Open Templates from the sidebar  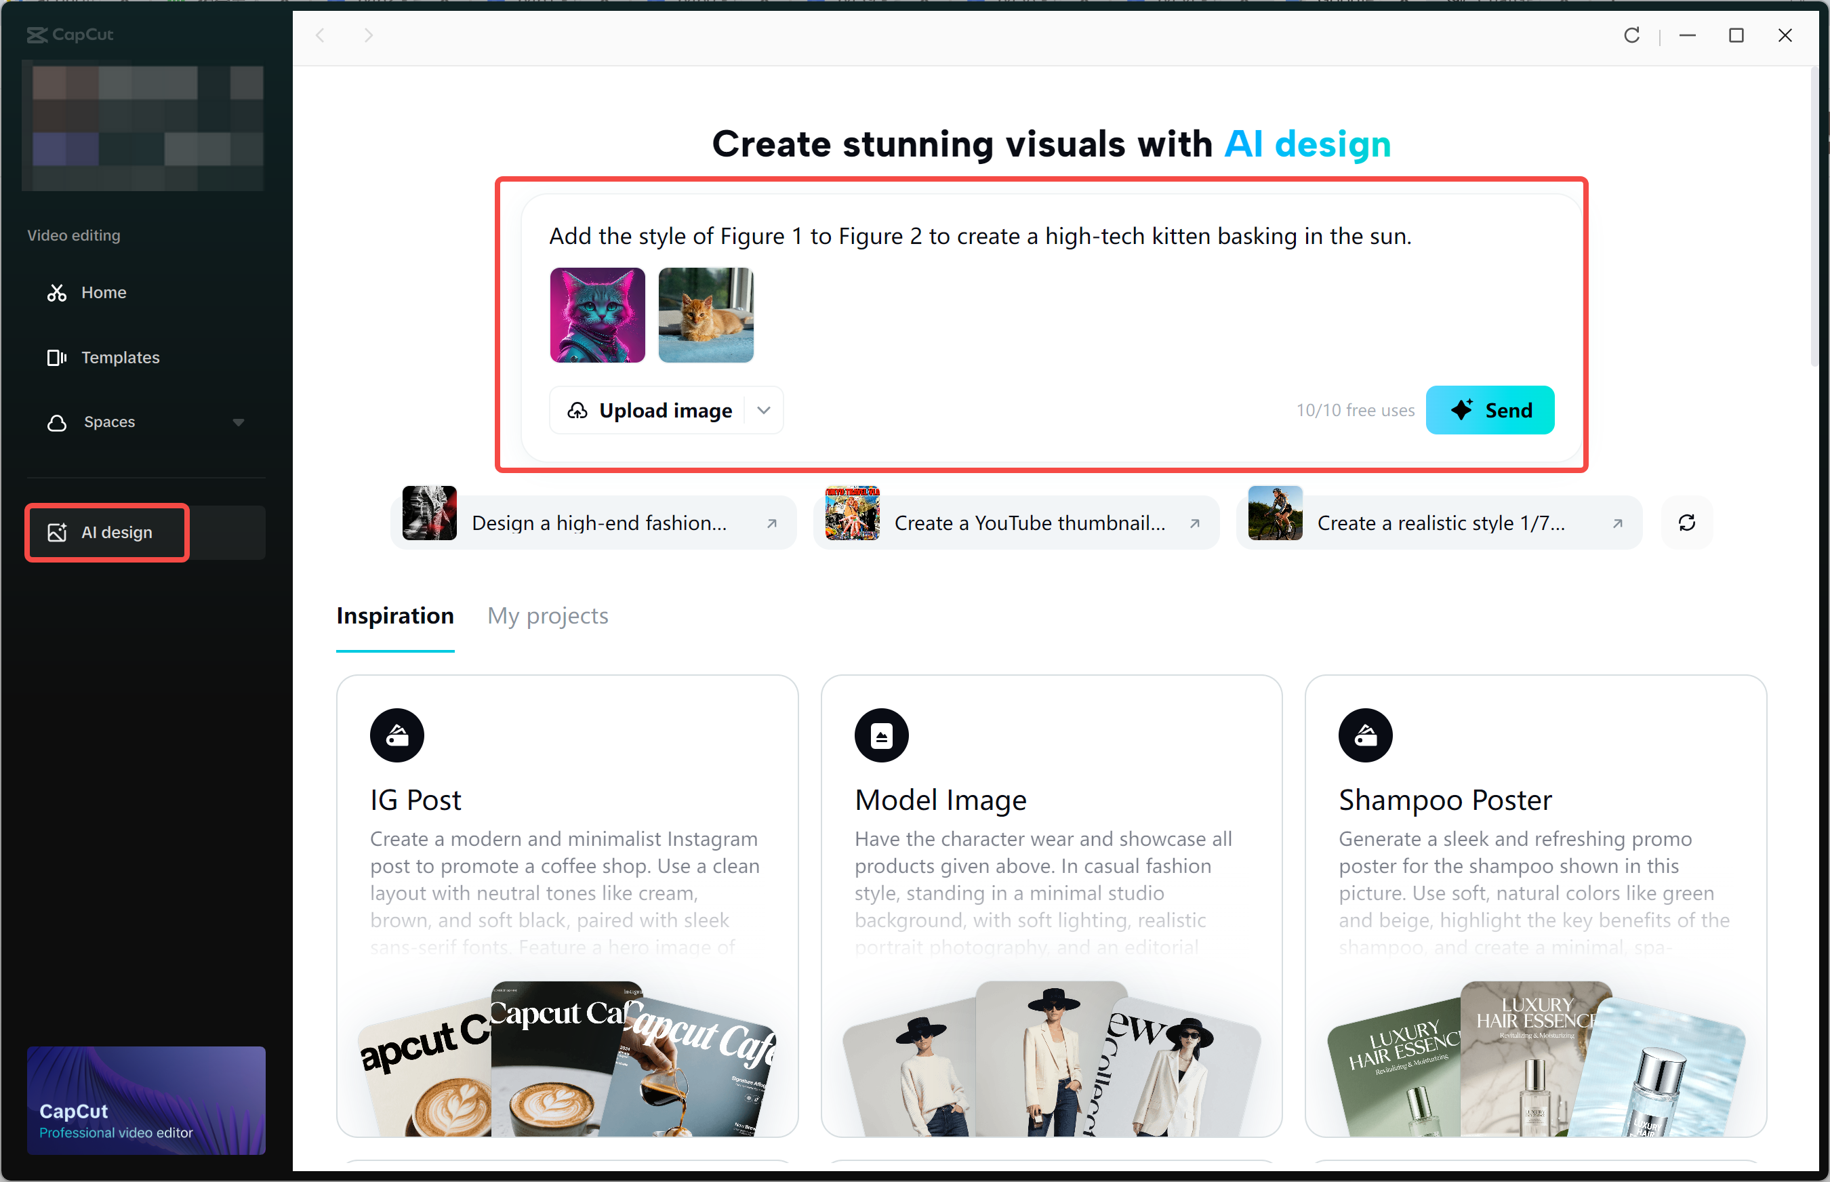[120, 358]
